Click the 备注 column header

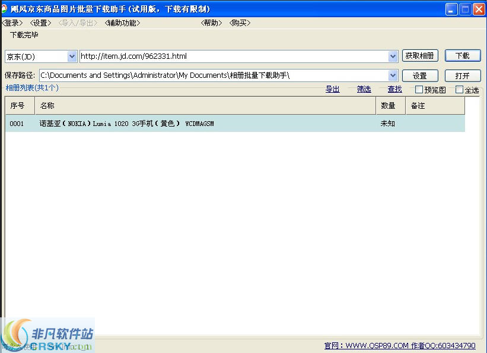point(435,106)
